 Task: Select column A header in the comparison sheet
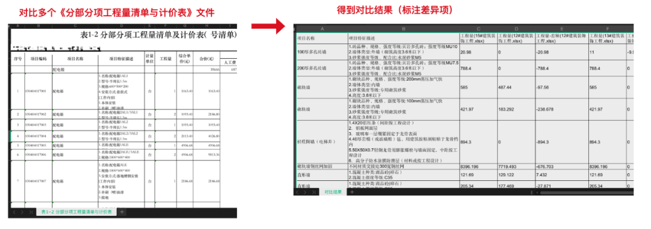coord(322,29)
